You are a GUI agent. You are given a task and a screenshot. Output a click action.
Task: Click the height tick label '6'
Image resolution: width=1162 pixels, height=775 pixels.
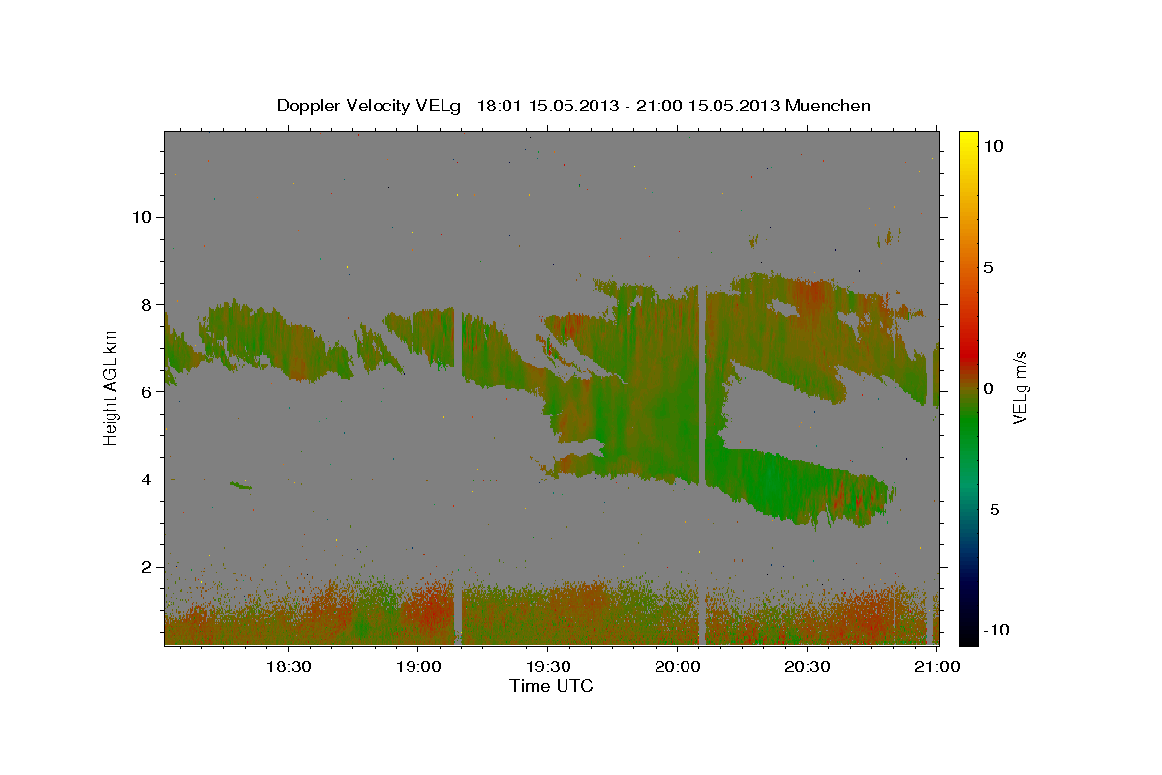[x=145, y=392]
